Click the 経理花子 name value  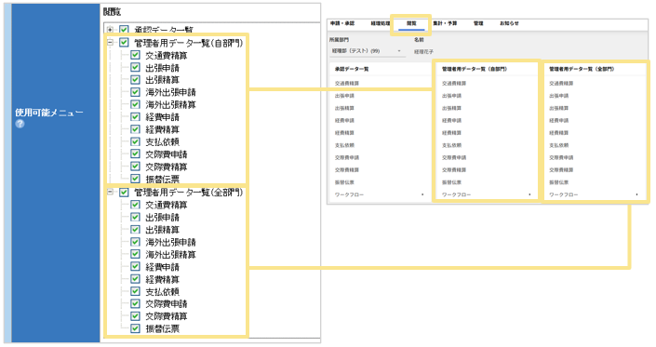[x=423, y=51]
